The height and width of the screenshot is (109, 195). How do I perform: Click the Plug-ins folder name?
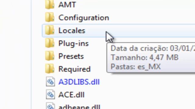73,44
